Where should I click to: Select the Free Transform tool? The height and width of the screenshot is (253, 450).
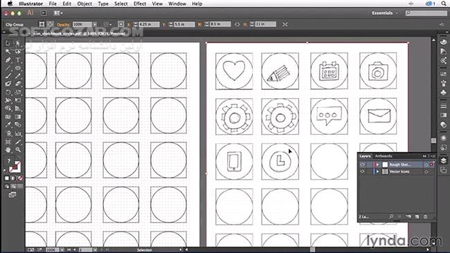18,100
